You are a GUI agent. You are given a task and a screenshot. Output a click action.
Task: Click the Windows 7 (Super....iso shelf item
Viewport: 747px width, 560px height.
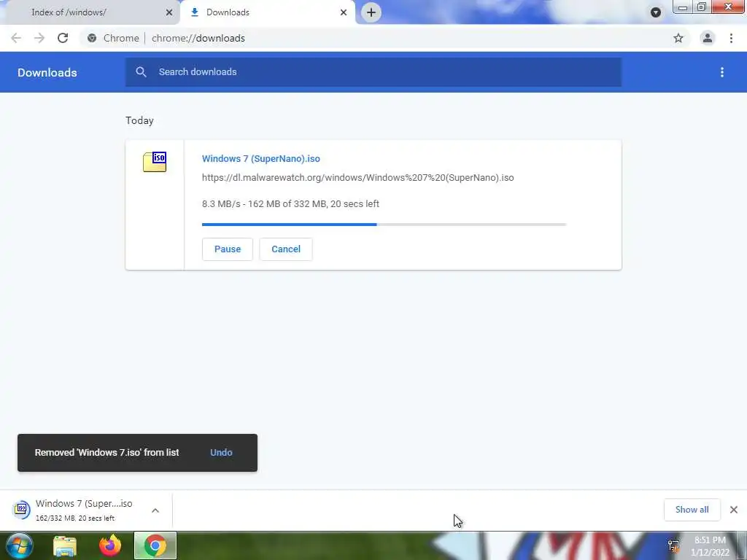pos(86,510)
